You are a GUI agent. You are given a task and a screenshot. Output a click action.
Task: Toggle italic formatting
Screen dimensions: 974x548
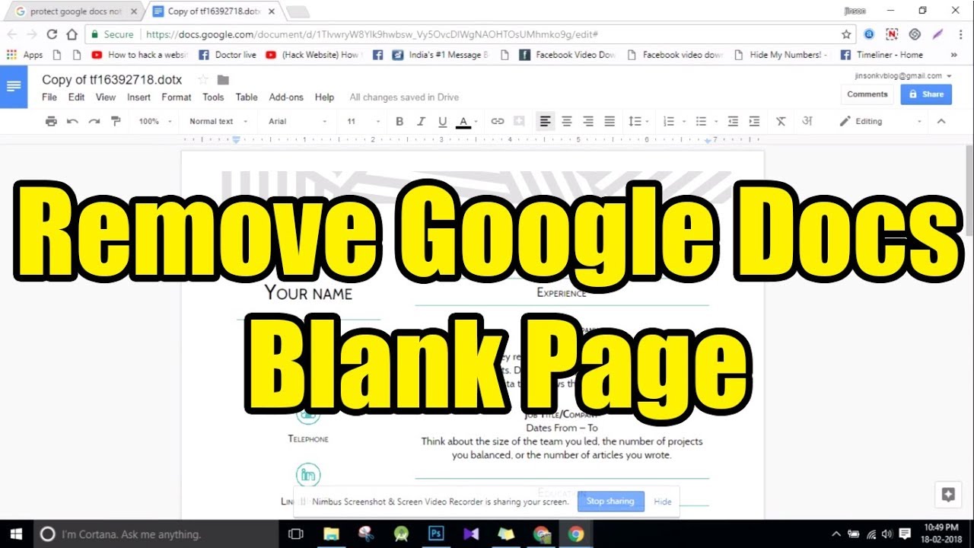click(421, 121)
